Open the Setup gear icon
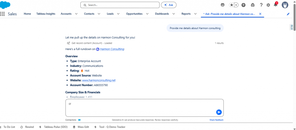The height and width of the screenshot is (130, 296). point(268,5)
